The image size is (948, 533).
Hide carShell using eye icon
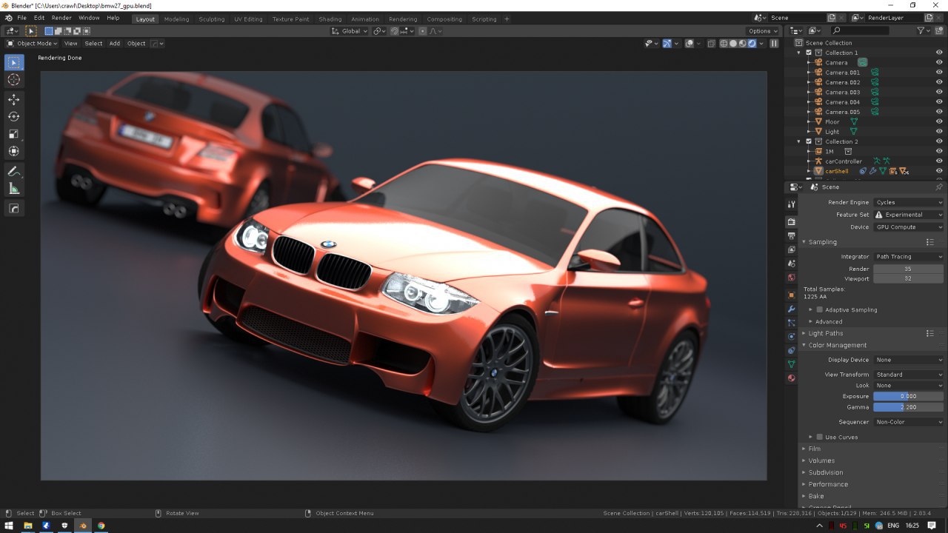click(x=939, y=171)
